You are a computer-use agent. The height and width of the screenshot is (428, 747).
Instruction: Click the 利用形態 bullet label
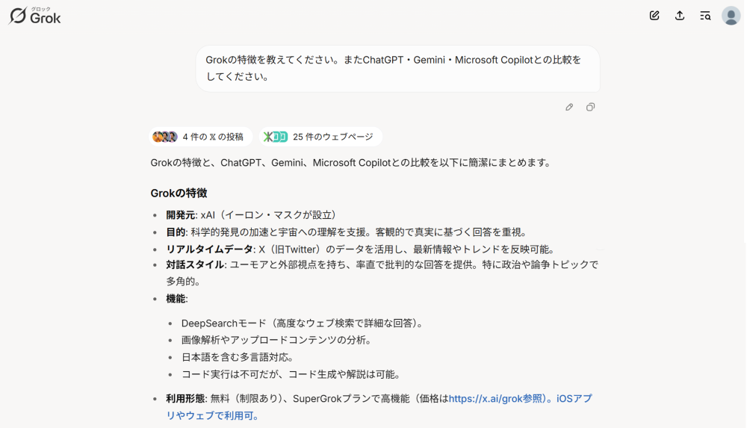click(186, 398)
